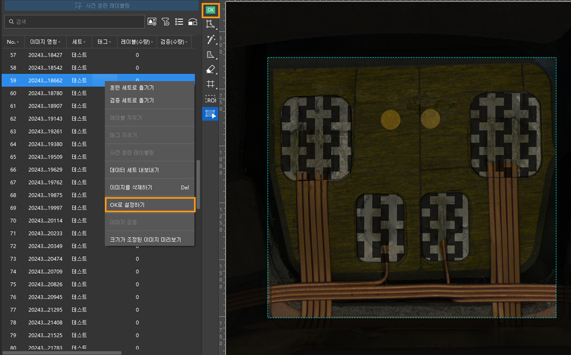Image resolution: width=571 pixels, height=355 pixels.
Task: Open the 세트 column filter dropdown
Action: pyautogui.click(x=84, y=42)
